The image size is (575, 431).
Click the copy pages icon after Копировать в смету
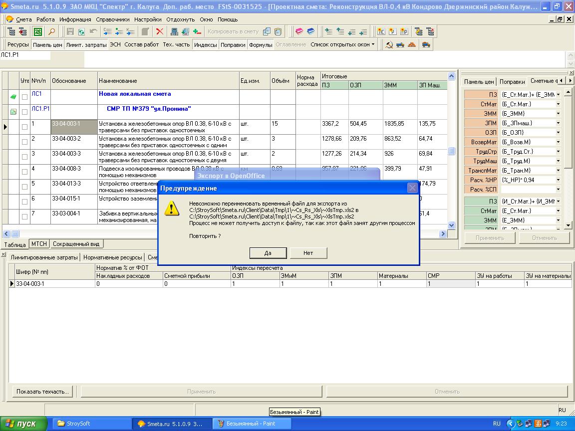click(x=267, y=31)
